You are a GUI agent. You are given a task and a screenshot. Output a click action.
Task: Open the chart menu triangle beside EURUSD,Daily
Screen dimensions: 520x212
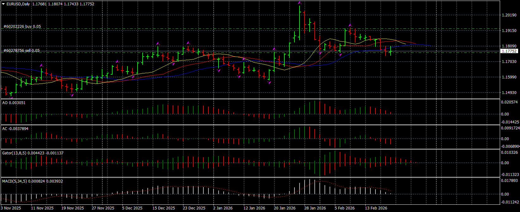(3, 4)
